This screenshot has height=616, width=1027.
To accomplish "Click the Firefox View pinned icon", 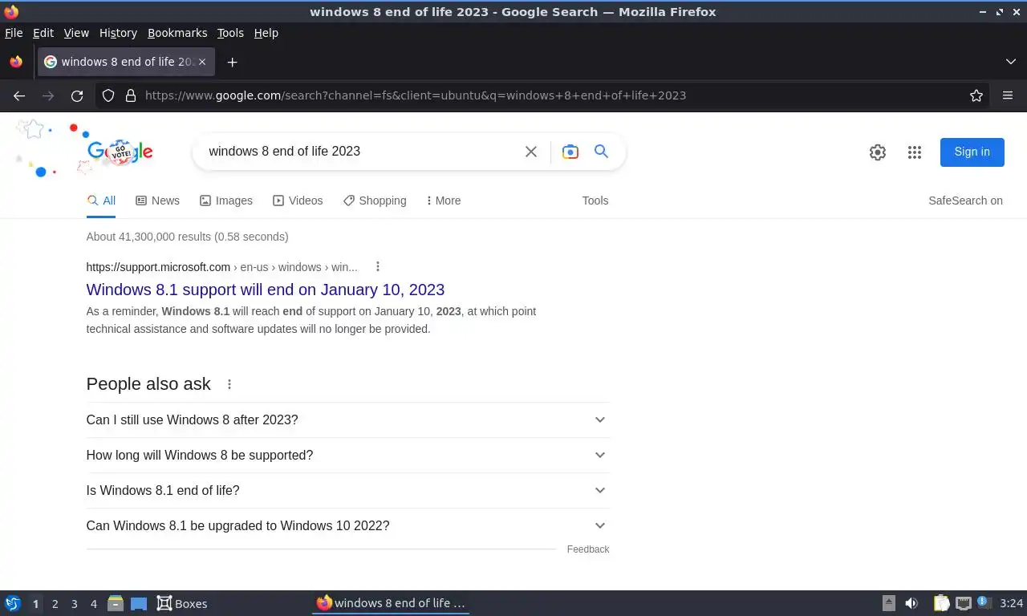I will [x=16, y=62].
